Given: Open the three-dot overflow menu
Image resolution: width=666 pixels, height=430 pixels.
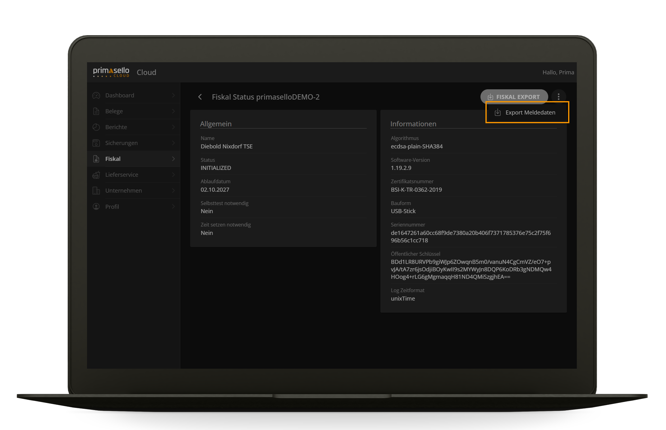Looking at the screenshot, I should [x=559, y=97].
